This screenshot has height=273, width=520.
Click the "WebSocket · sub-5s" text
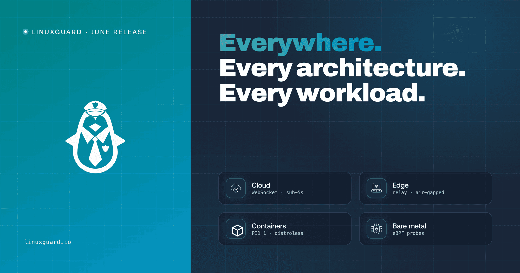pyautogui.click(x=277, y=192)
